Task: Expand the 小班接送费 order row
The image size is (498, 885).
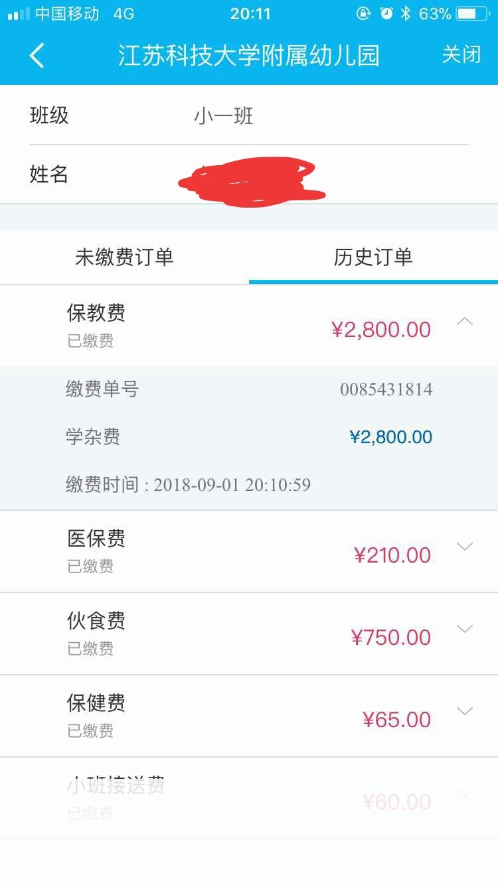Action: coord(465,793)
